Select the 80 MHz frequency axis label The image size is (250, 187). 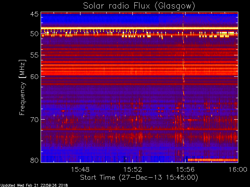34,160
